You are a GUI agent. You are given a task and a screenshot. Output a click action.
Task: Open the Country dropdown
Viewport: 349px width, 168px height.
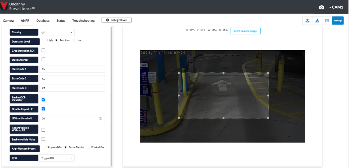point(57,33)
